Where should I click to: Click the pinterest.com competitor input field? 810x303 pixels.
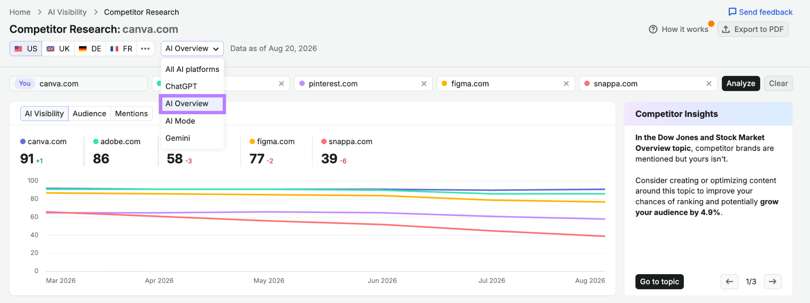click(x=363, y=83)
